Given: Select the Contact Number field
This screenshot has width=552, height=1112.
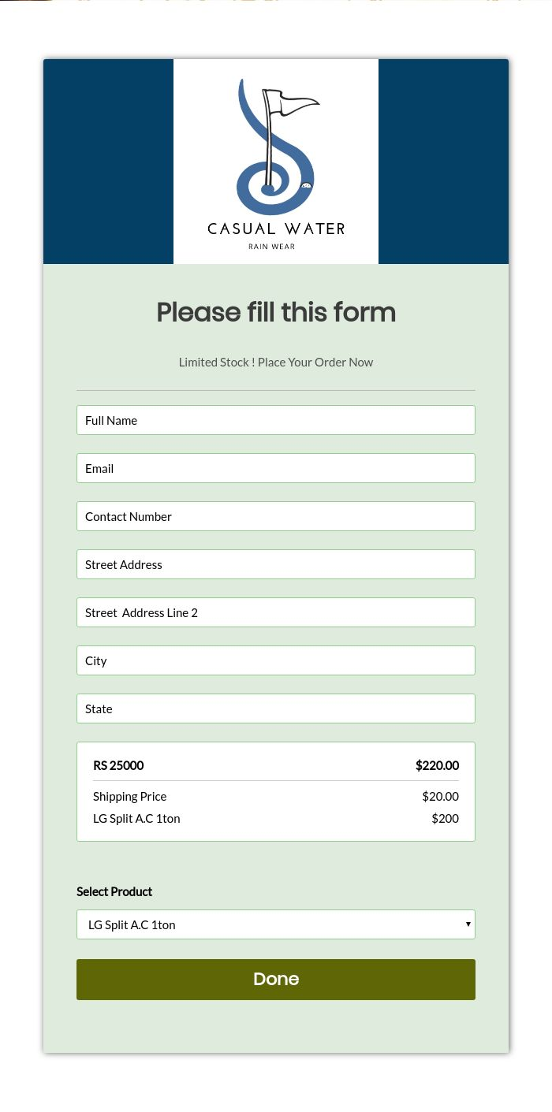Looking at the screenshot, I should point(276,516).
